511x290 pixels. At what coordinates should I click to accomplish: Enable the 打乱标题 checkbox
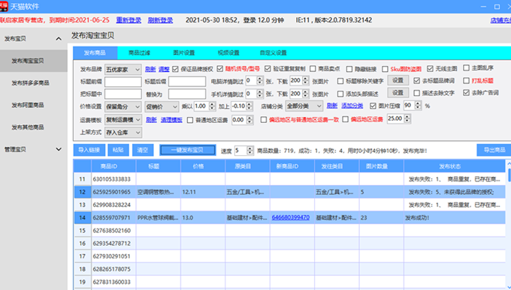tap(466, 80)
